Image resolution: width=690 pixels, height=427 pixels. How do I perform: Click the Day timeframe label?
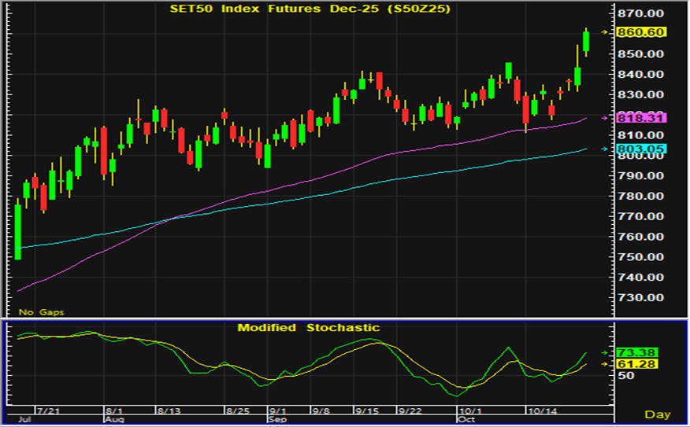coord(657,414)
